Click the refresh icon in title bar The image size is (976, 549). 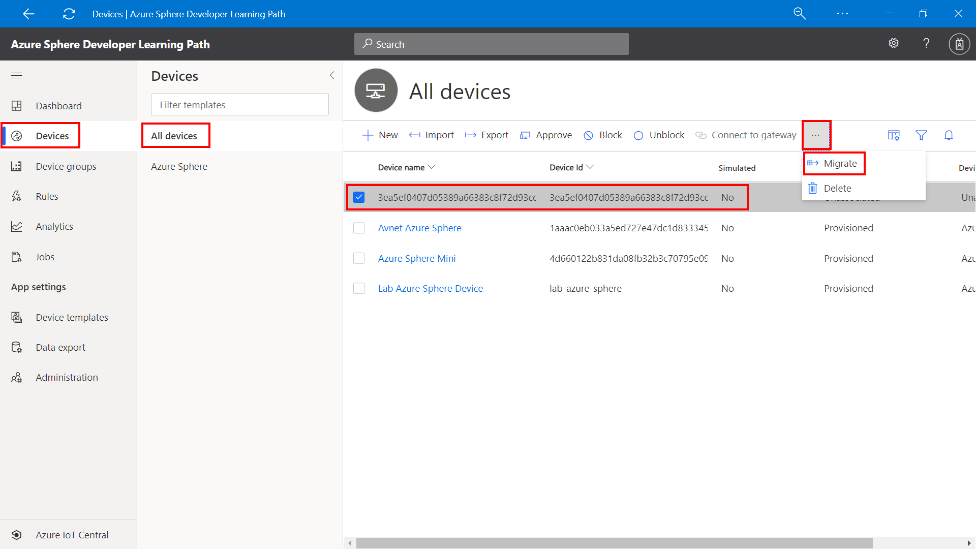pos(69,14)
